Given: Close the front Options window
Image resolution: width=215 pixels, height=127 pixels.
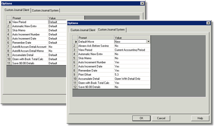Looking at the screenshot, I should pyautogui.click(x=208, y=23).
